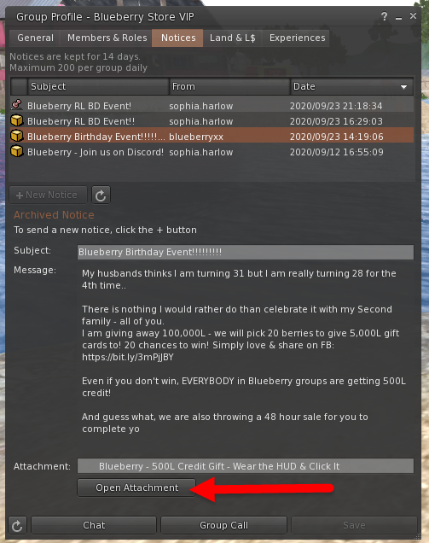Click the bottom-left refresh group icon
The image size is (429, 543).
tap(17, 526)
